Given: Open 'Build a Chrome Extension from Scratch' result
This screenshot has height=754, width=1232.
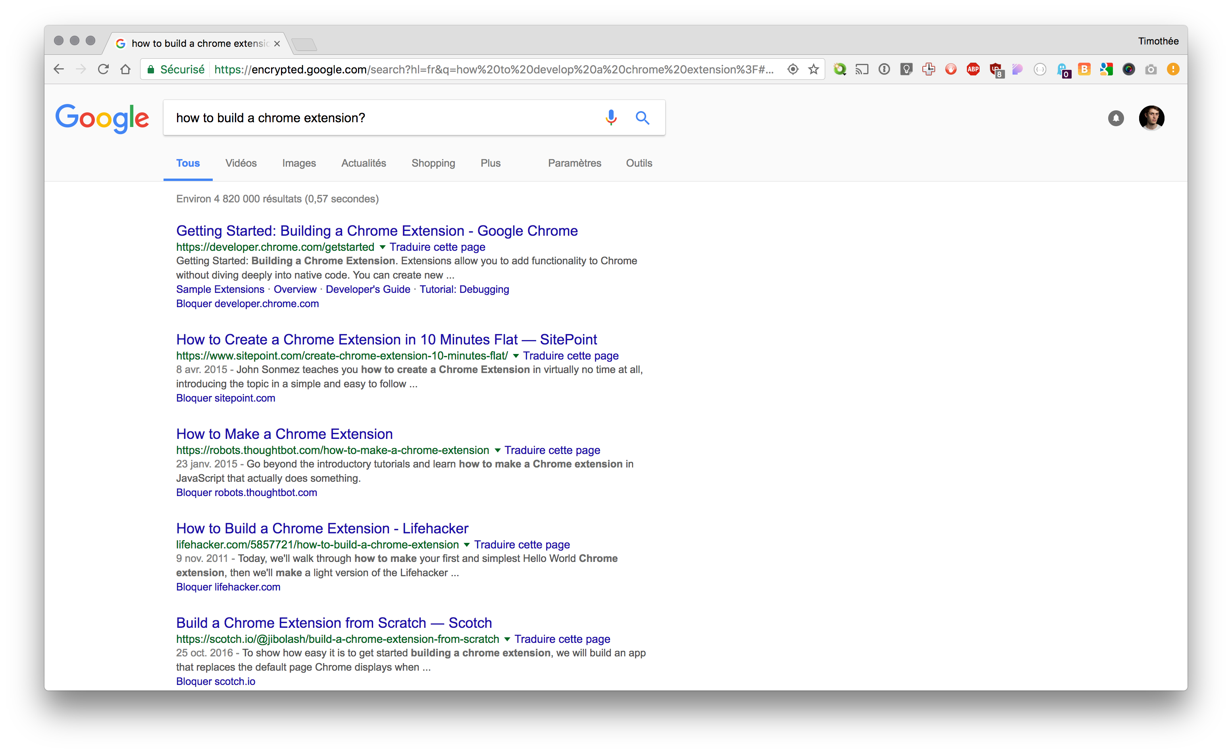Looking at the screenshot, I should point(333,623).
